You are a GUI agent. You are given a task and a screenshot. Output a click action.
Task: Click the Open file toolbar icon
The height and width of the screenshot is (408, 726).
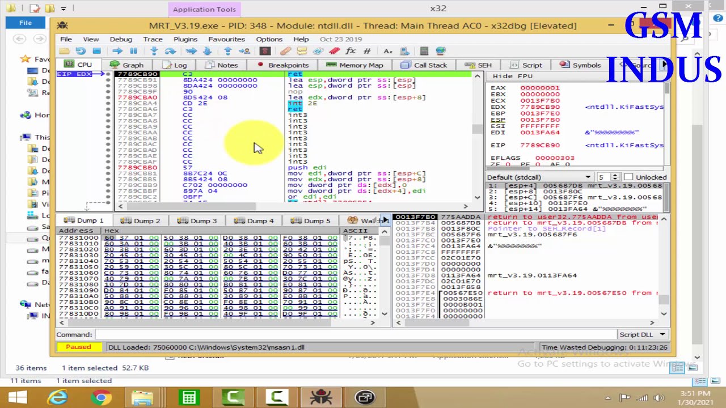(x=64, y=51)
